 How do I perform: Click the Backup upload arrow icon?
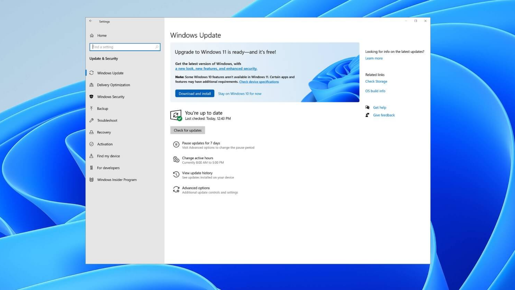[x=91, y=108]
